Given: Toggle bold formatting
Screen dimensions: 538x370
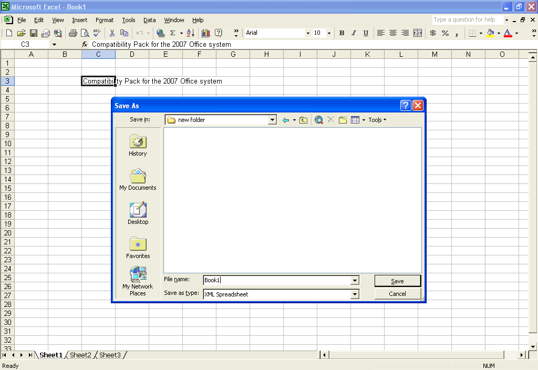Looking at the screenshot, I should pyautogui.click(x=342, y=32).
